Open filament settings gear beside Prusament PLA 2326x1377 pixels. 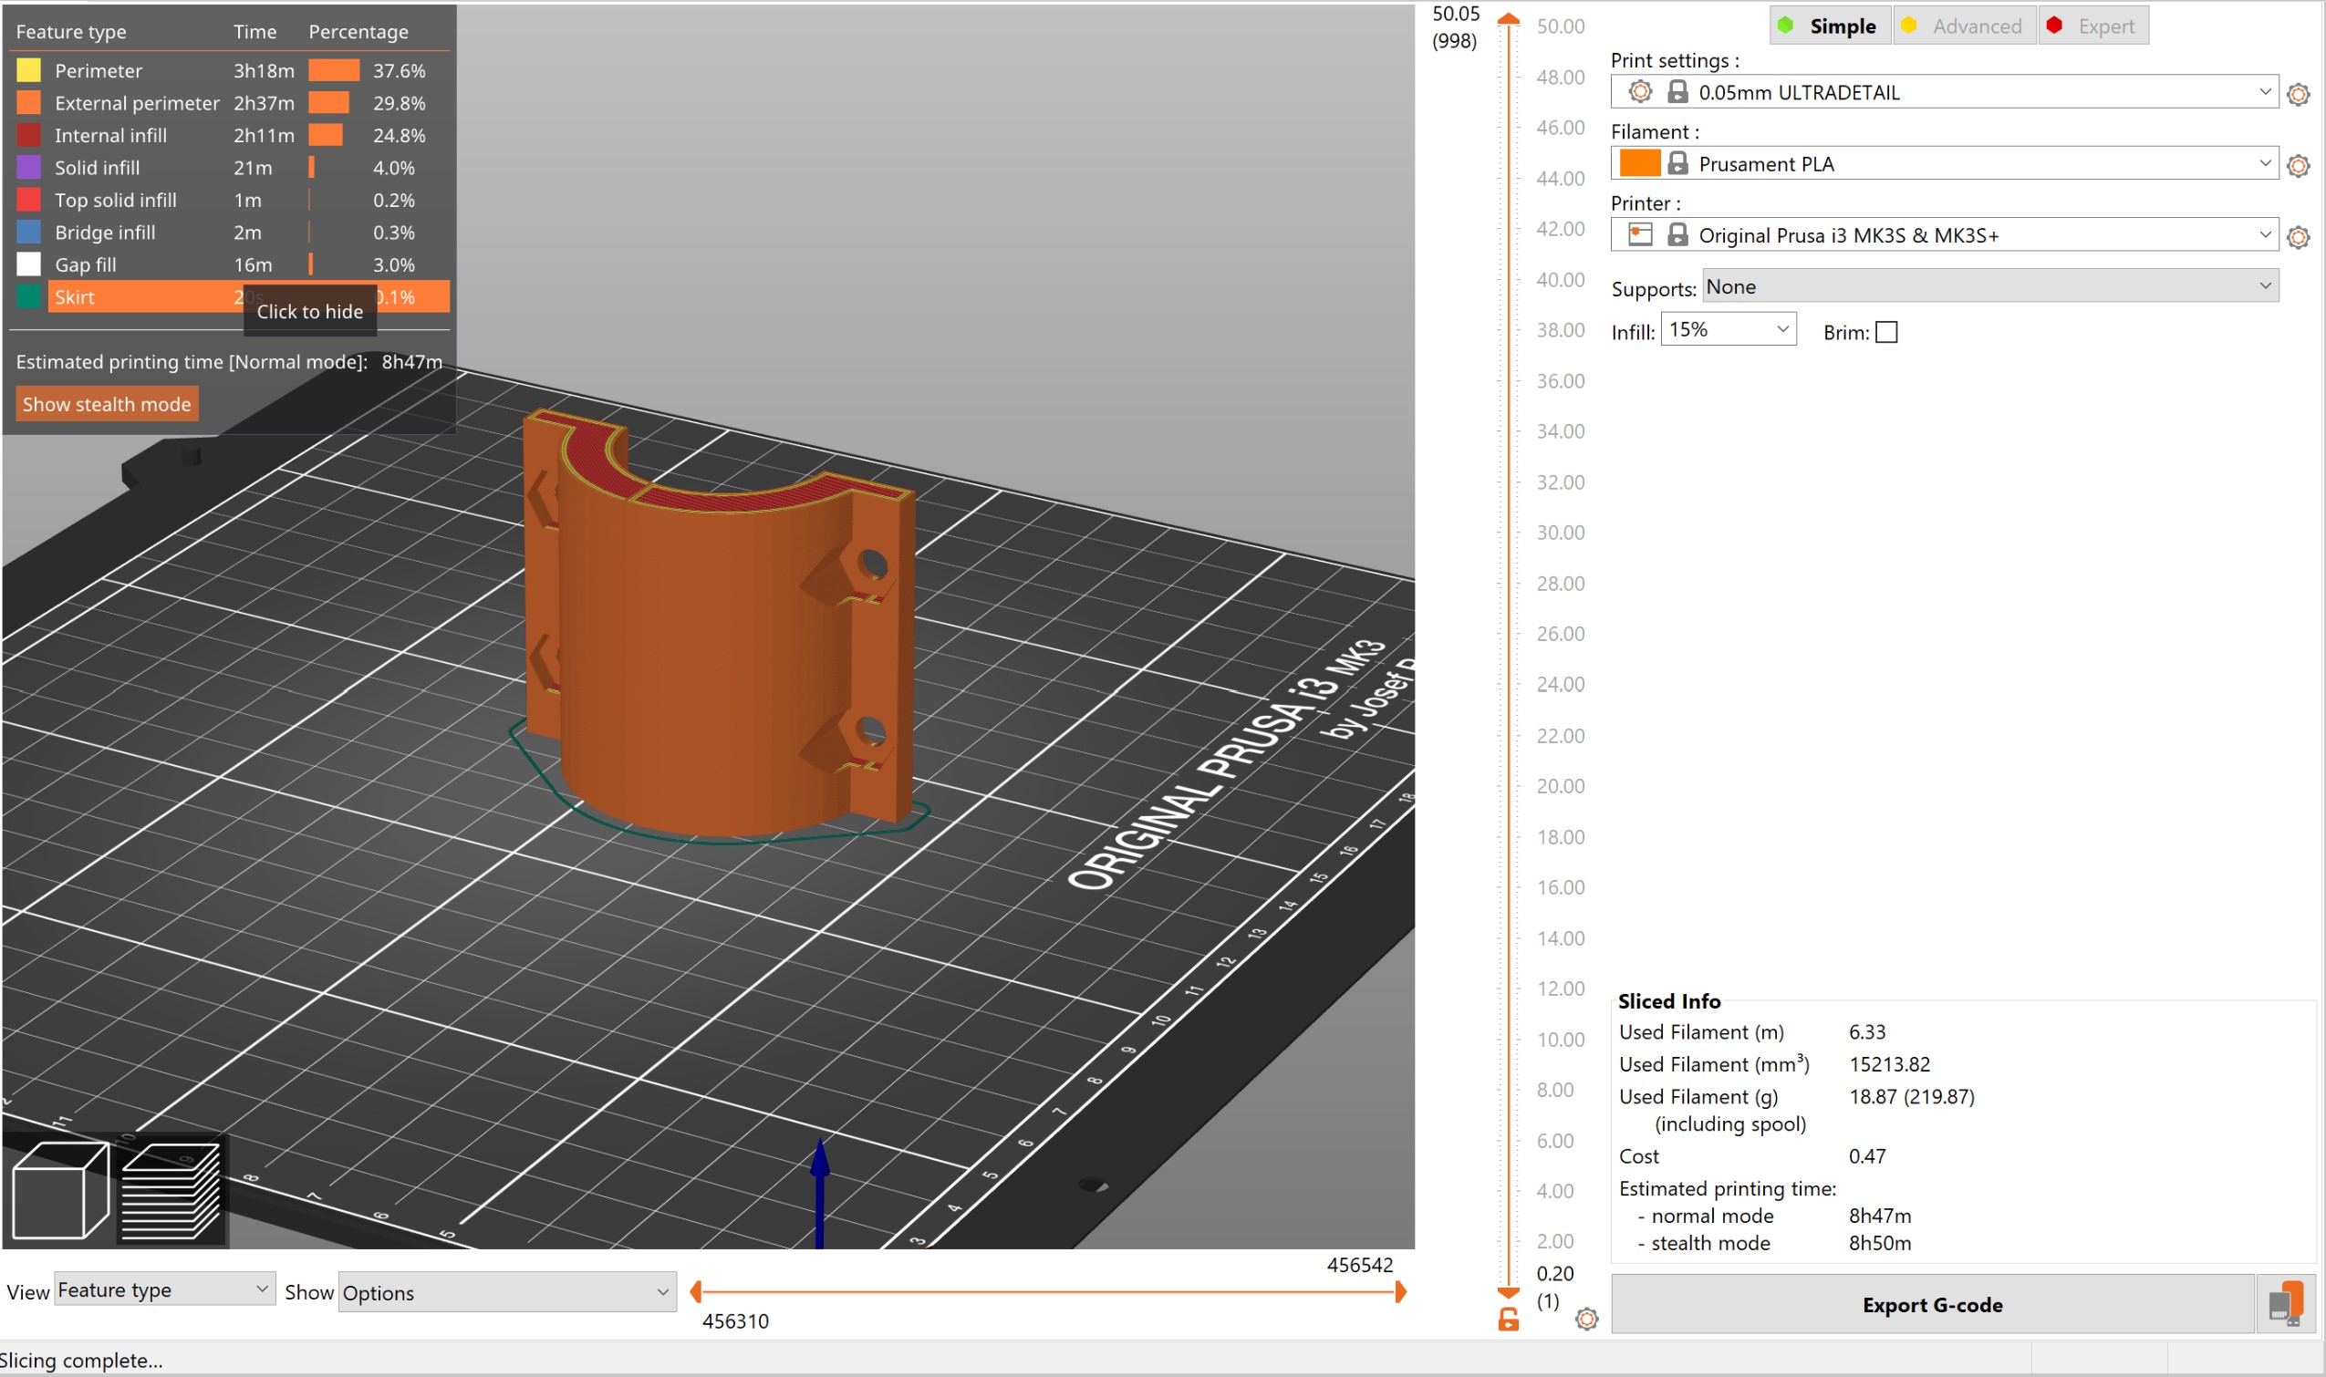coord(2297,166)
